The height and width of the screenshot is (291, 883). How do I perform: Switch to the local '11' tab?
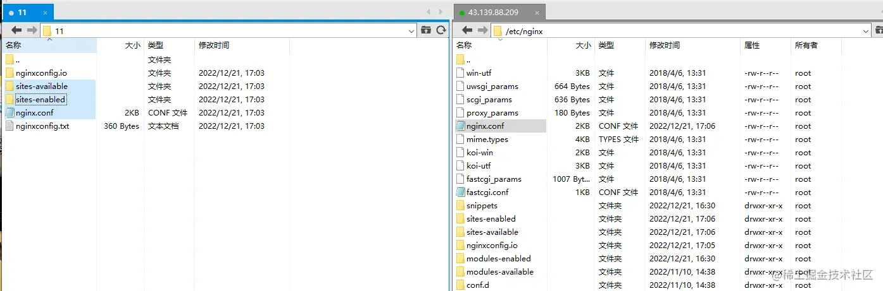tap(28, 12)
